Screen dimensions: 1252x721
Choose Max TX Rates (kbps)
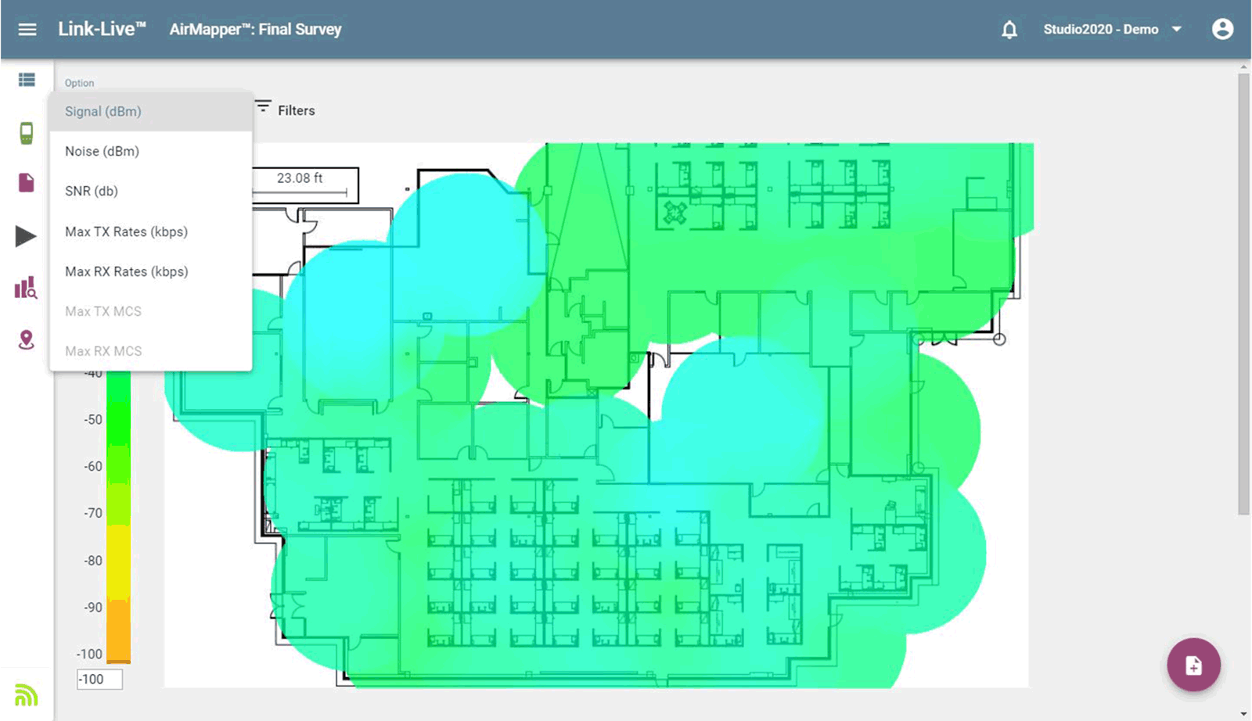pyautogui.click(x=151, y=231)
